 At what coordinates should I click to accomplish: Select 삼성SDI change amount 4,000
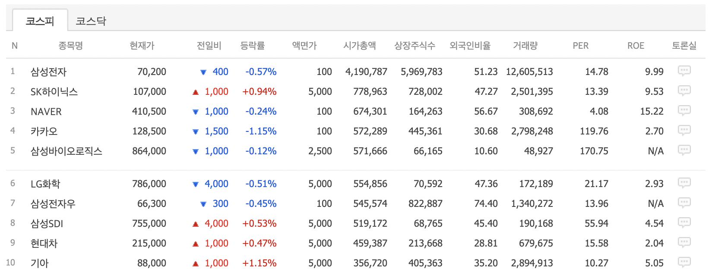click(x=216, y=224)
